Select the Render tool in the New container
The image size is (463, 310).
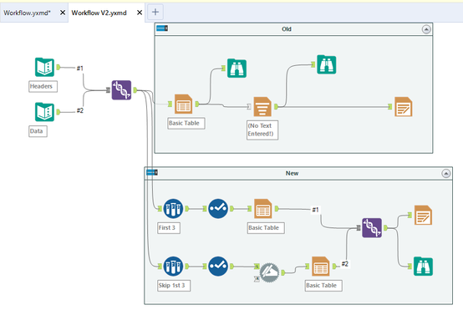(x=423, y=215)
